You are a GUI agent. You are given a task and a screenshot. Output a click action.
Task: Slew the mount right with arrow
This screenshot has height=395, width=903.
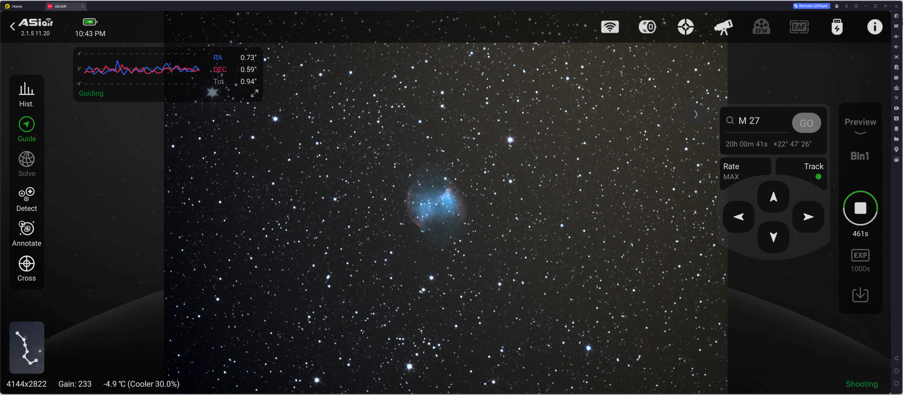tap(808, 217)
